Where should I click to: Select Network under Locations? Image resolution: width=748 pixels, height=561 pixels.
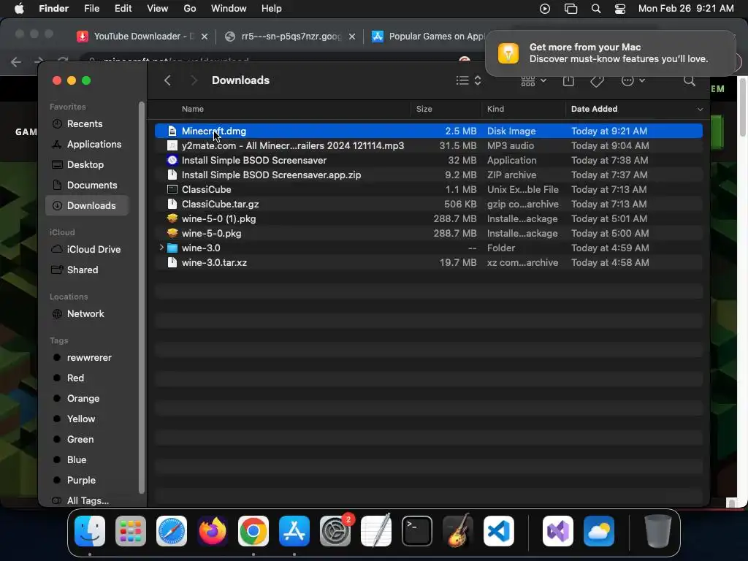click(85, 314)
